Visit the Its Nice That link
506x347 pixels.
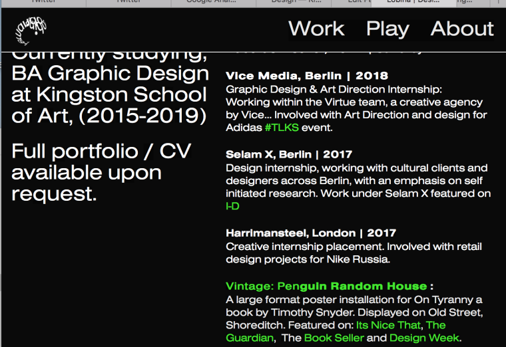[x=388, y=325]
